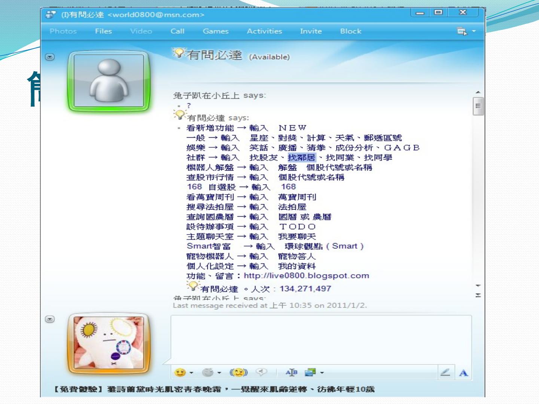This screenshot has height=404, width=539.
Task: Click your plush doll display picture
Action: tap(109, 343)
